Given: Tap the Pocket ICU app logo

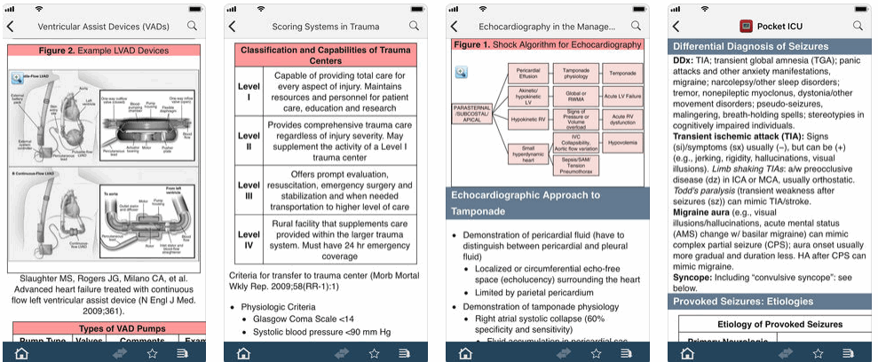Looking at the screenshot, I should (746, 27).
